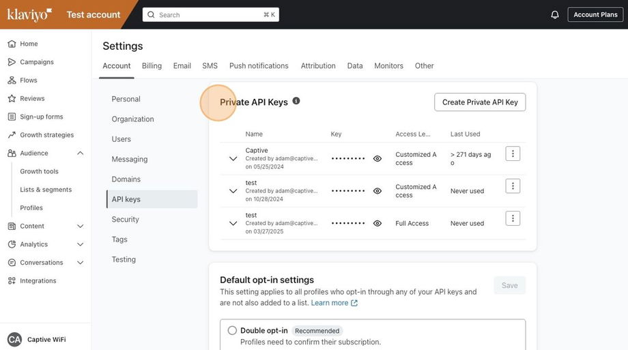Open the Integrations icon in the sidebar
The image size is (628, 350).
click(12, 280)
